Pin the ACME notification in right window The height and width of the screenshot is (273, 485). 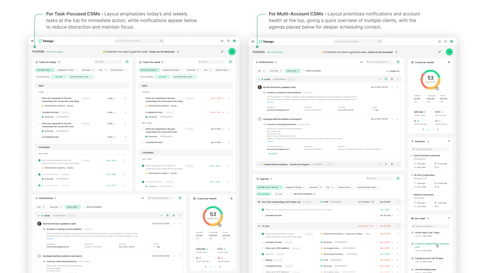point(386,79)
